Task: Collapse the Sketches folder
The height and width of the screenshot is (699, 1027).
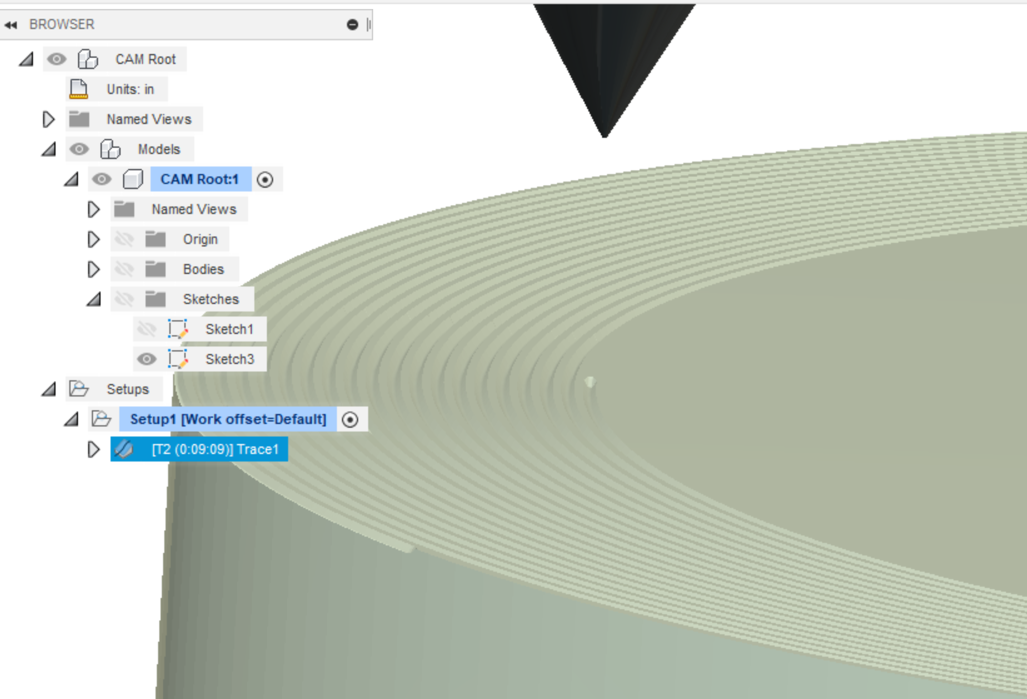Action: [93, 299]
